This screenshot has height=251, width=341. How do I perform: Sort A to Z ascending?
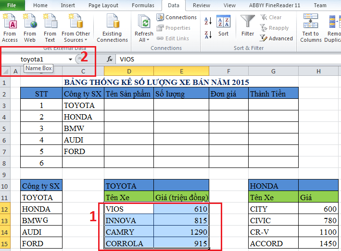[x=208, y=21]
